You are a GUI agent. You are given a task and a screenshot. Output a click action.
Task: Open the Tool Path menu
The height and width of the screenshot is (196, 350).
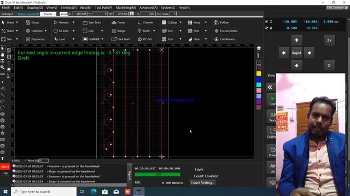[103, 8]
